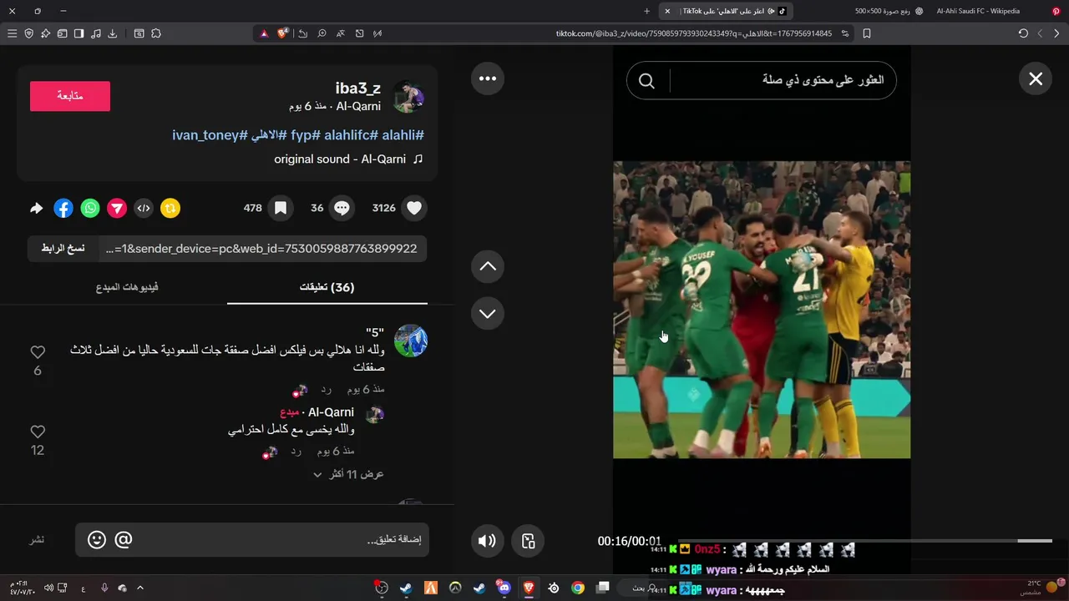Select the فيديوهات المبدع creator videos tab
This screenshot has width=1069, height=601.
127,287
